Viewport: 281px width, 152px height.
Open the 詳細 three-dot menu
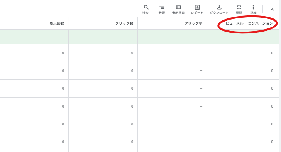(x=253, y=10)
